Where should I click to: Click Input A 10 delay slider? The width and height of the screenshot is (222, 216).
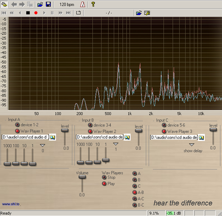24,163
